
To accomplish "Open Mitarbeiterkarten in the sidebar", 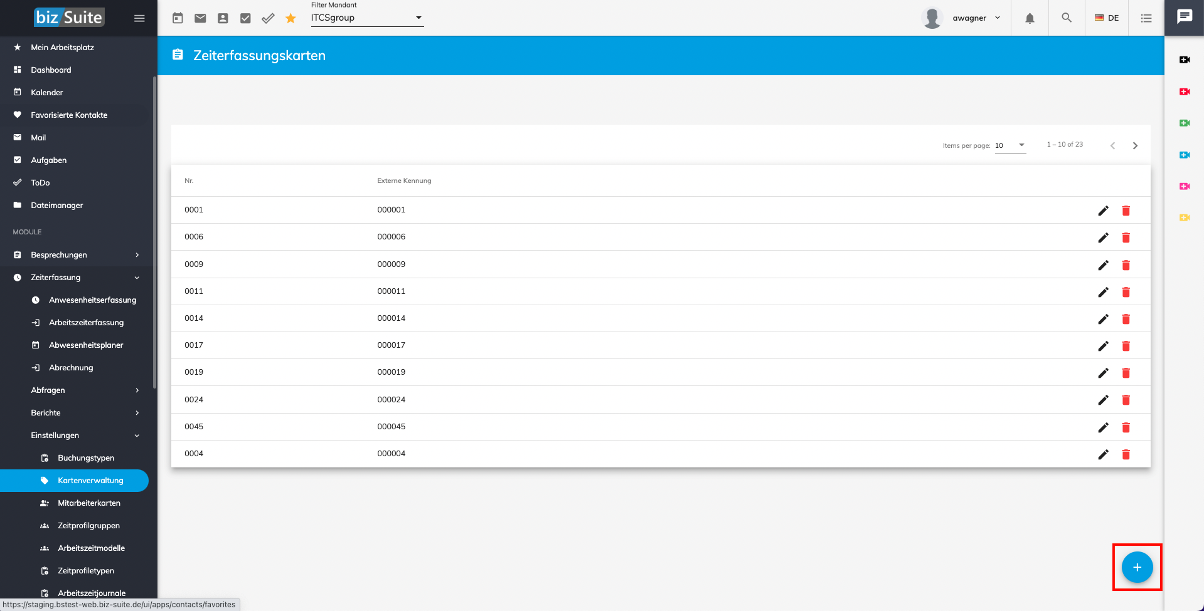I will pyautogui.click(x=89, y=503).
